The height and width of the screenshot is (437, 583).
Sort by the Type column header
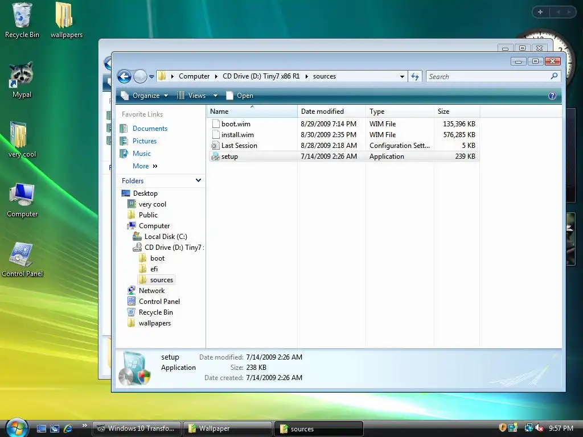400,112
